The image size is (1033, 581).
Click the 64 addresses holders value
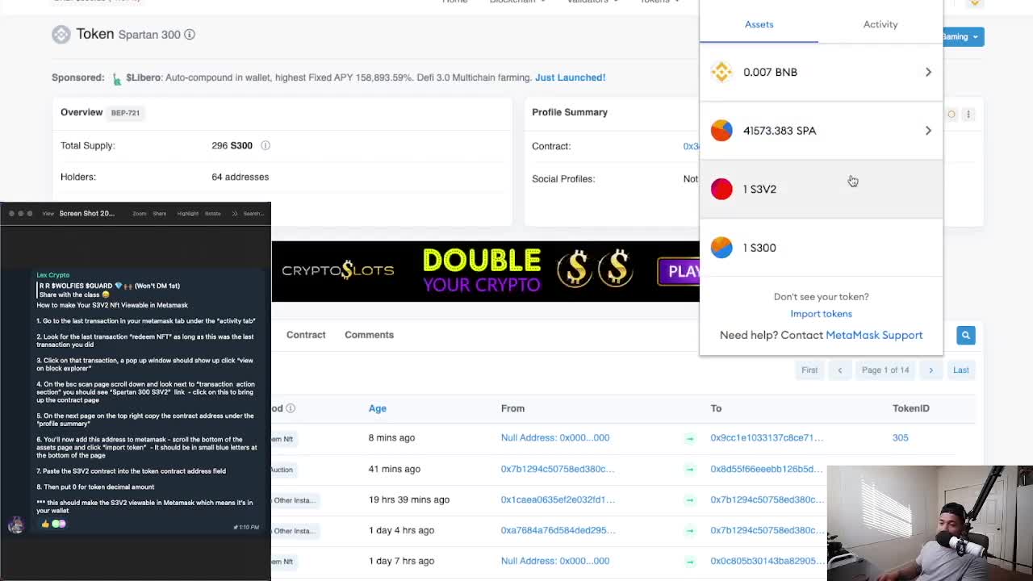pos(240,177)
